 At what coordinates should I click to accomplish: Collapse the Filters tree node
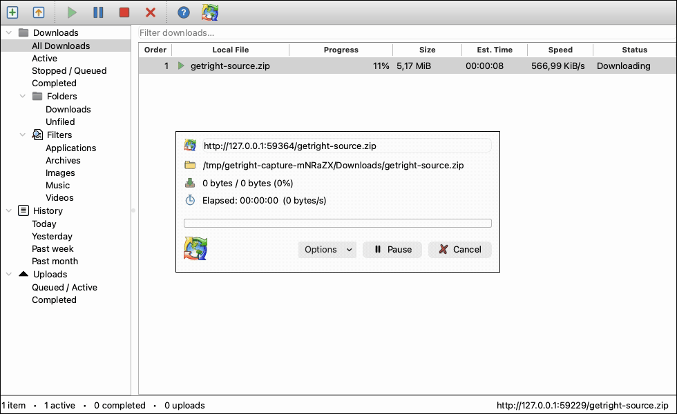[x=22, y=135]
